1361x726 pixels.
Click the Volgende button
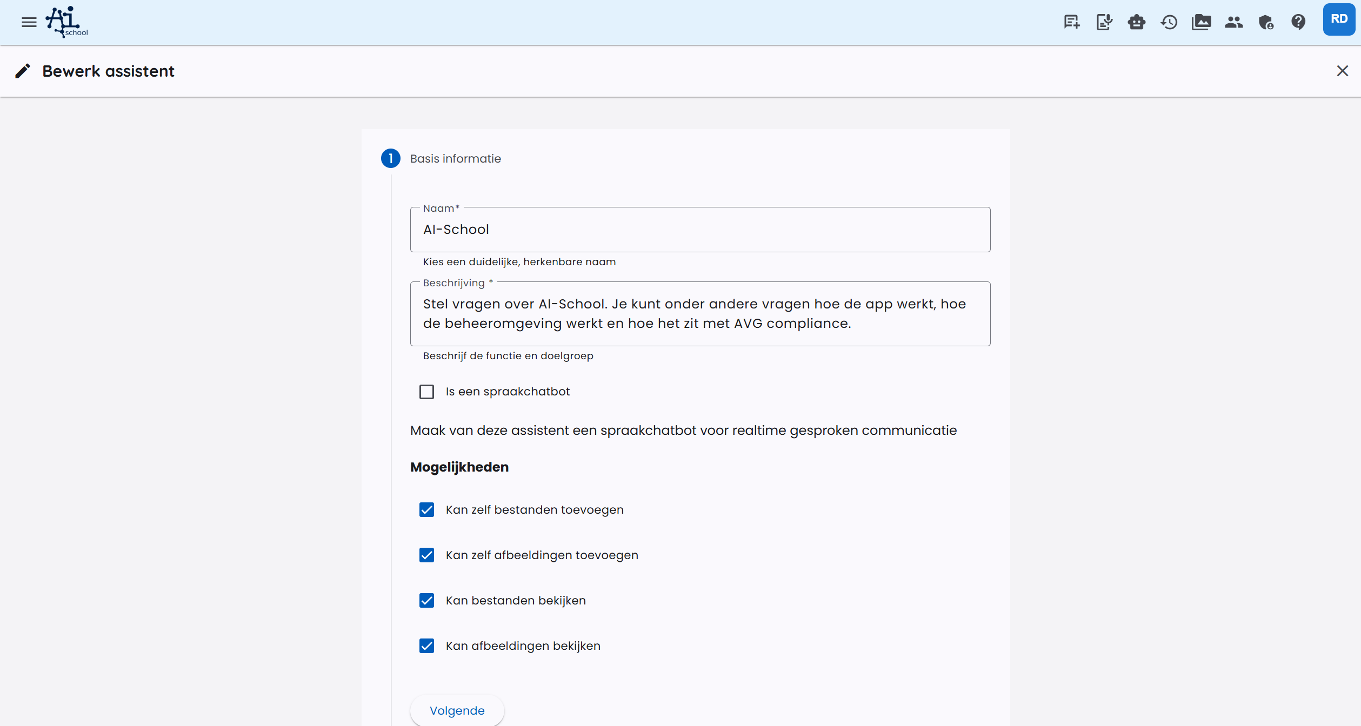457,710
